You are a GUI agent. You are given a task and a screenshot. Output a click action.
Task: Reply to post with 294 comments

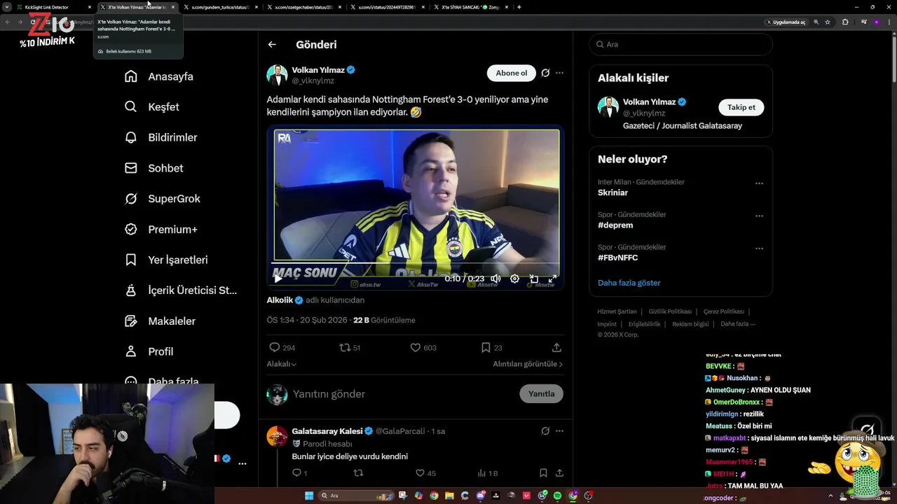[282, 347]
